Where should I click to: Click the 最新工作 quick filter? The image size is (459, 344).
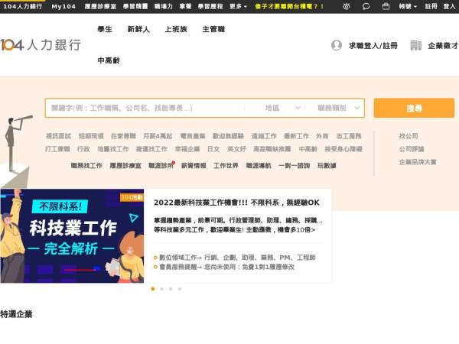(297, 136)
